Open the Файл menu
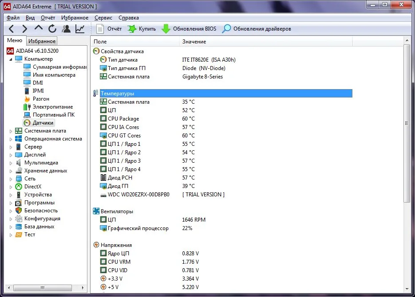The height and width of the screenshot is (297, 415). pos(12,18)
